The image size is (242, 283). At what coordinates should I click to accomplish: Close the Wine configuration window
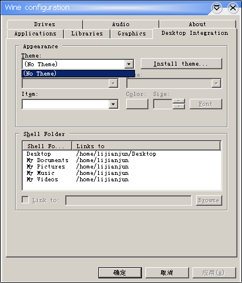(x=233, y=8)
